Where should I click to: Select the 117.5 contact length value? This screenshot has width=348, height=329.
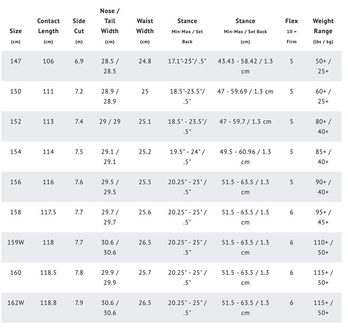click(x=48, y=212)
